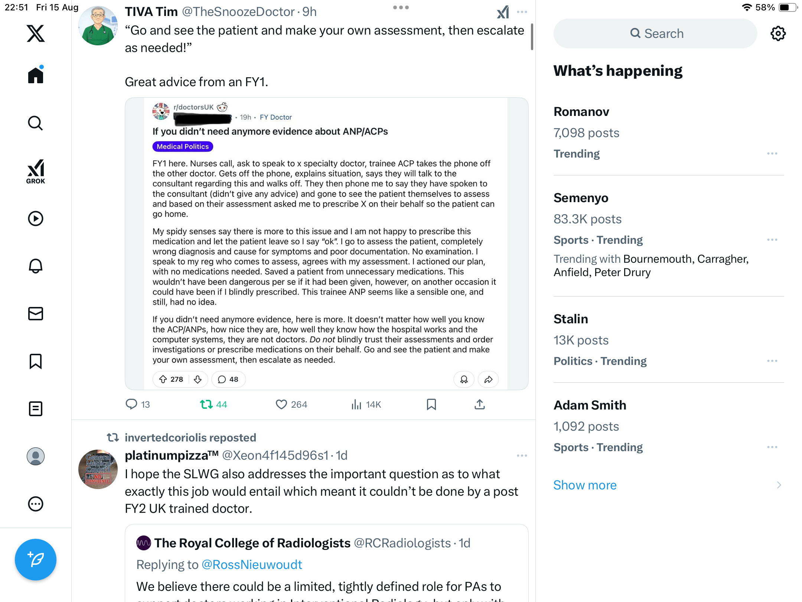Open the Lists page in sidebar
The height and width of the screenshot is (602, 802).
click(x=36, y=409)
